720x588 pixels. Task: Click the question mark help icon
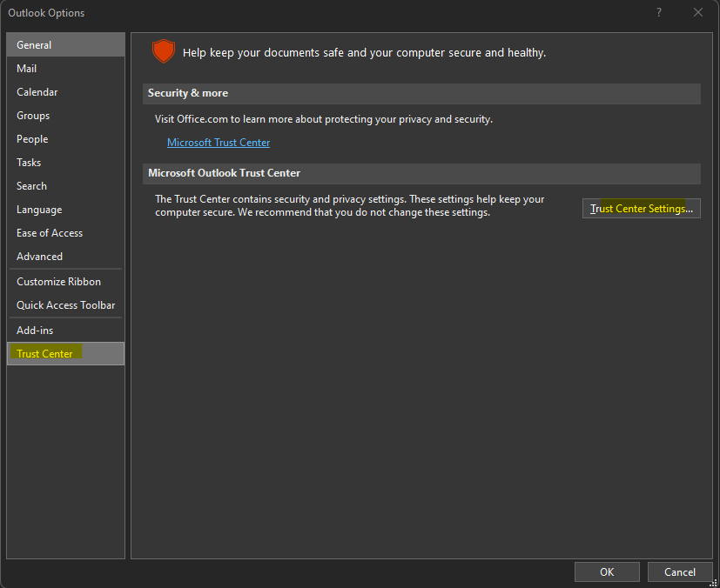tap(659, 12)
